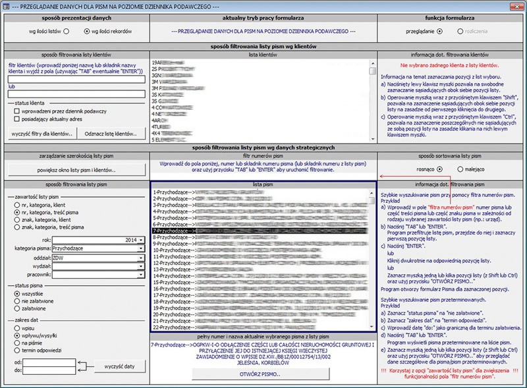
Task: Select list row "13-Przychodzące"
Action: (x=260, y=269)
